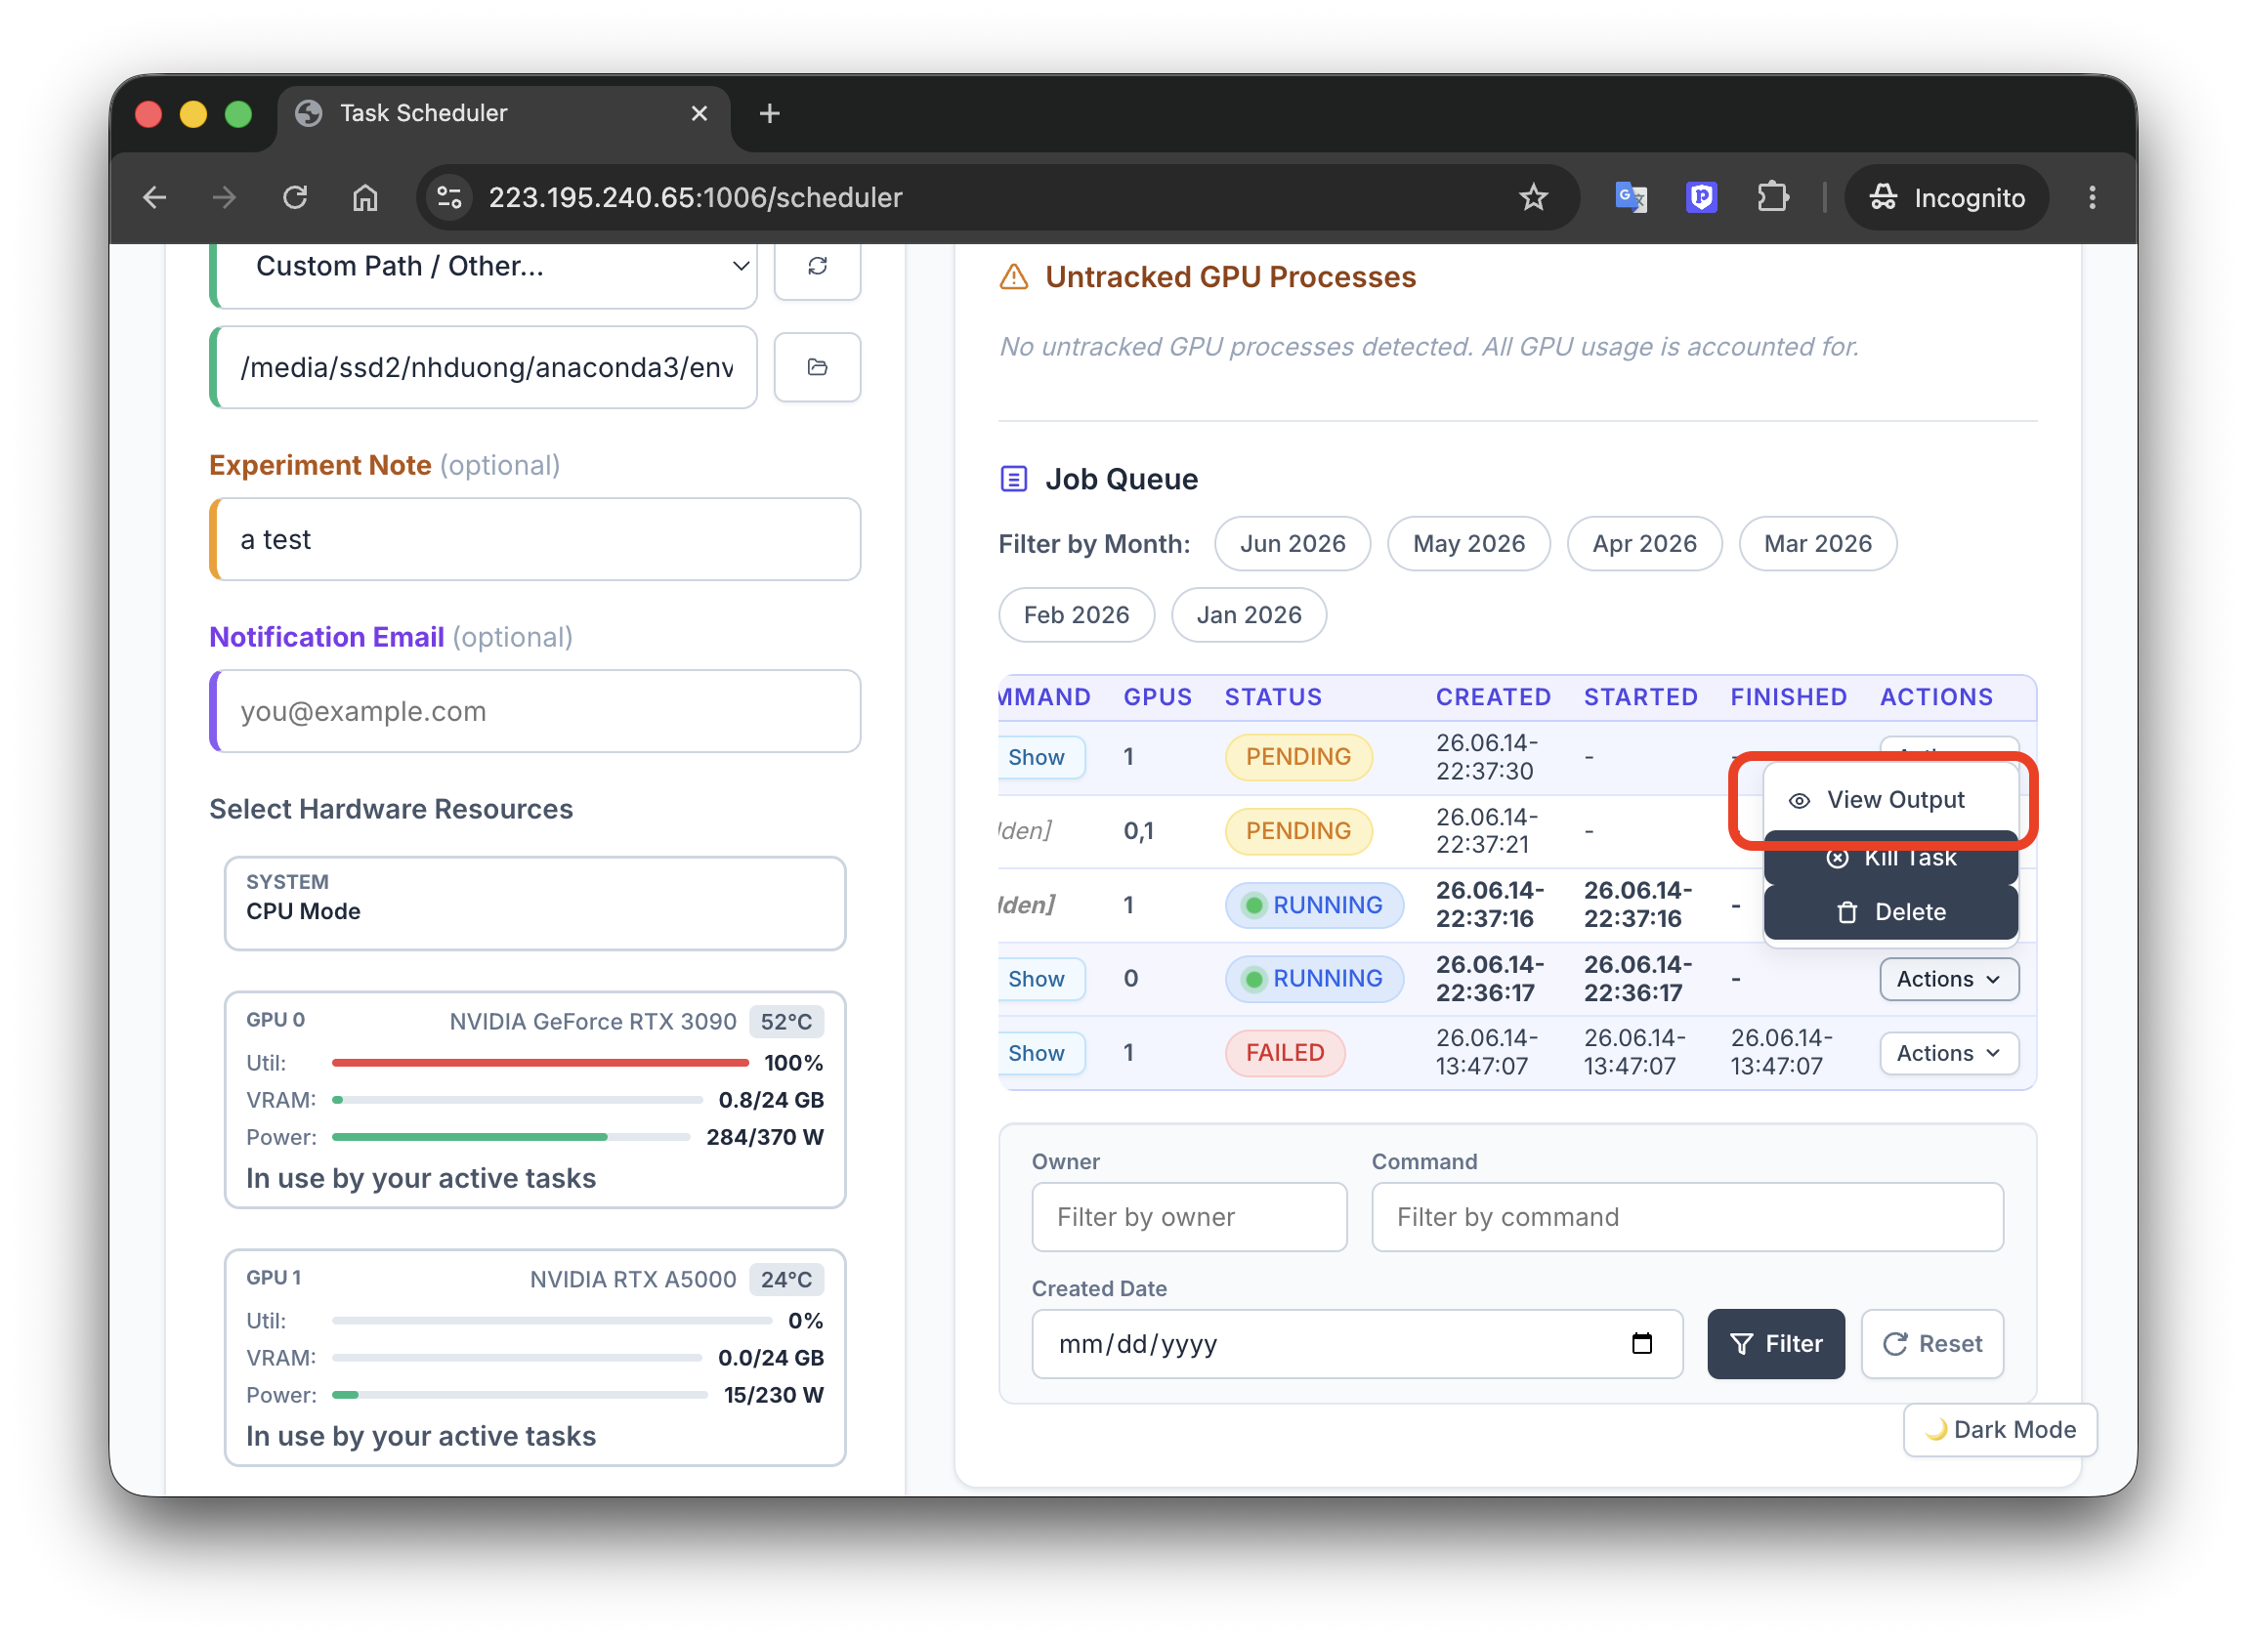Toggle Dark Mode
2247x1641 pixels.
[1999, 1430]
